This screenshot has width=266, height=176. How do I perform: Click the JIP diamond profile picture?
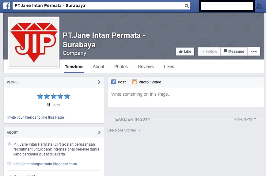34,42
